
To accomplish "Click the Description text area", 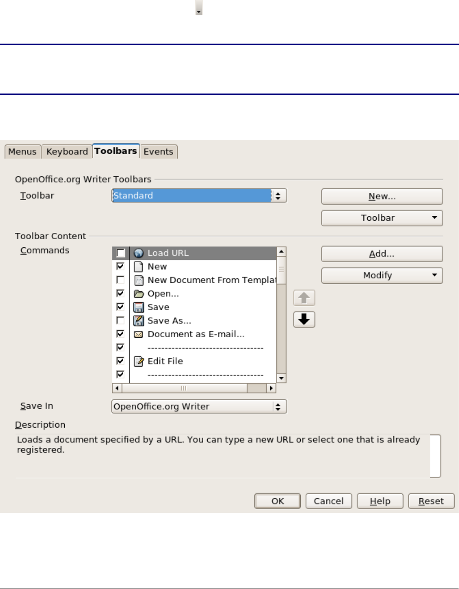I will (228, 455).
